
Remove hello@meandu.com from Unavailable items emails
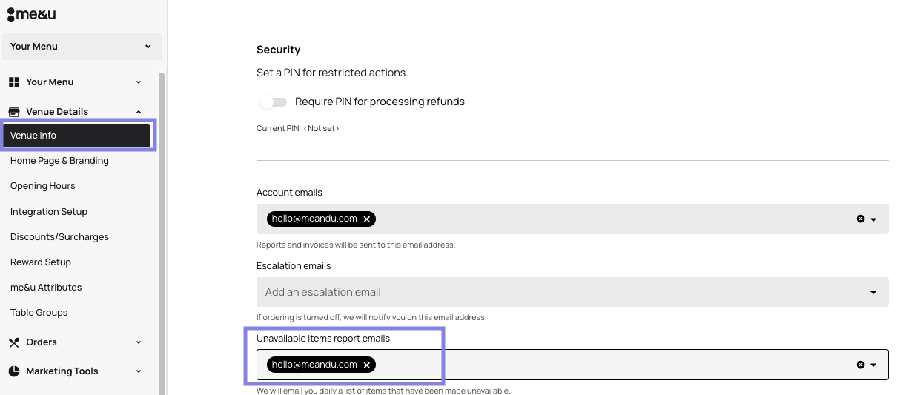[366, 365]
